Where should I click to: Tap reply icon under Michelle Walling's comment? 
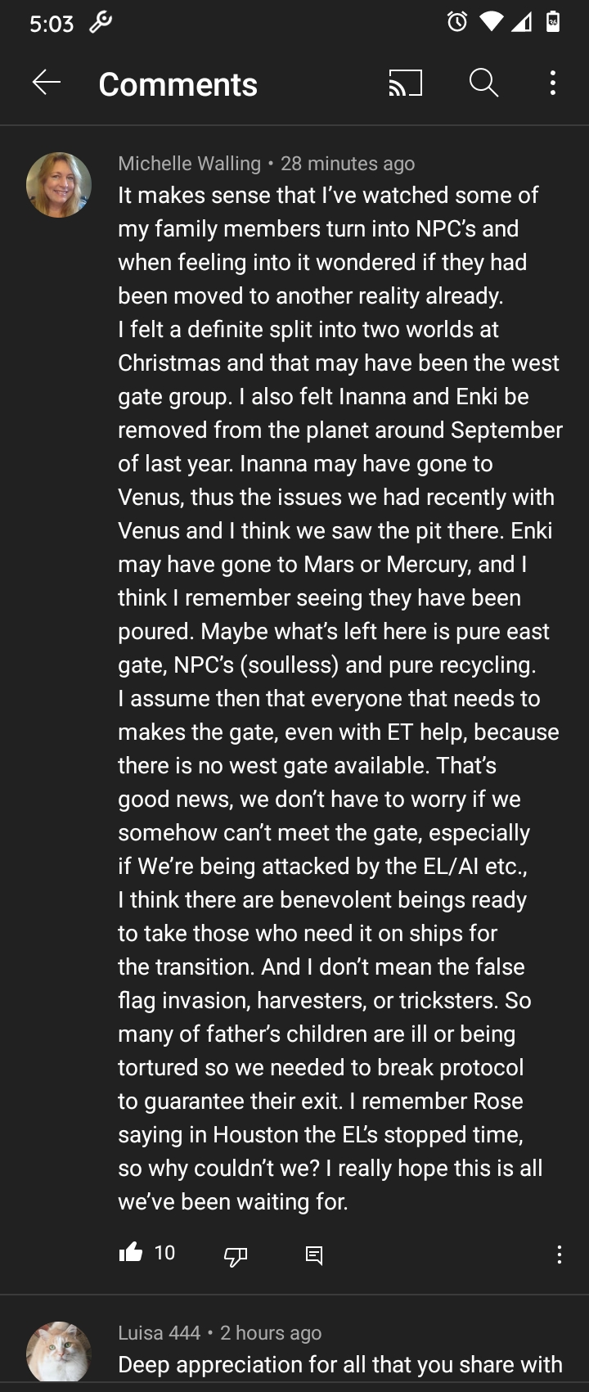pyautogui.click(x=313, y=1255)
